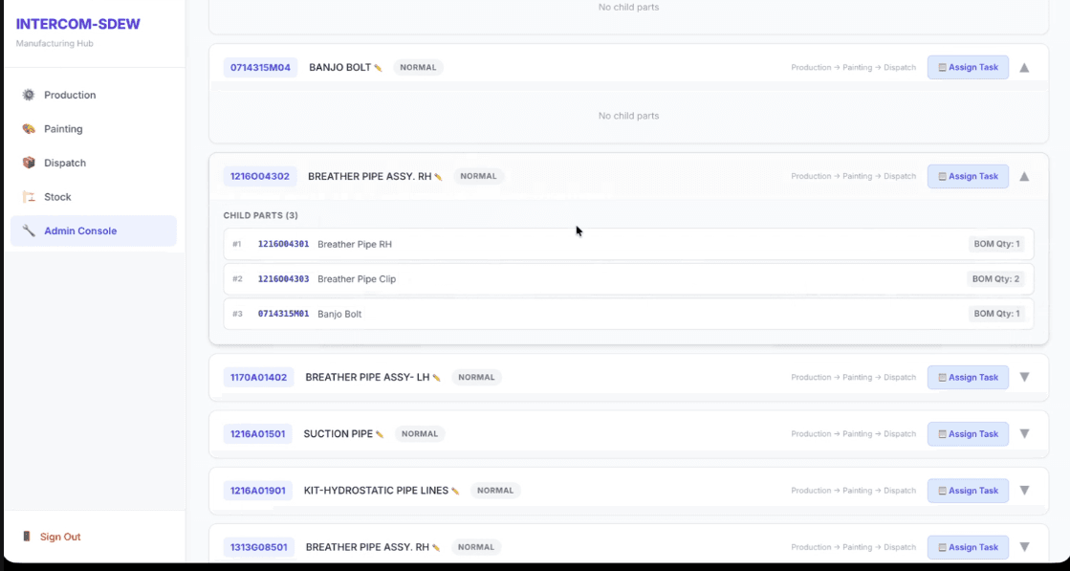Image resolution: width=1070 pixels, height=571 pixels.
Task: Click the pencil icon next to SUCTION PIPE
Action: (380, 434)
